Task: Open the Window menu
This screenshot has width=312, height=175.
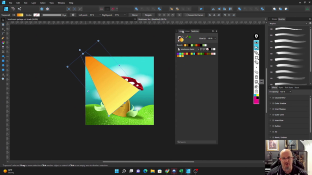Action: pyautogui.click(x=61, y=3)
